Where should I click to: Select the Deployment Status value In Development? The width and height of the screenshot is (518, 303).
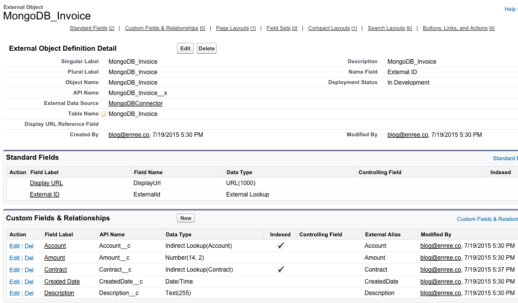point(408,83)
